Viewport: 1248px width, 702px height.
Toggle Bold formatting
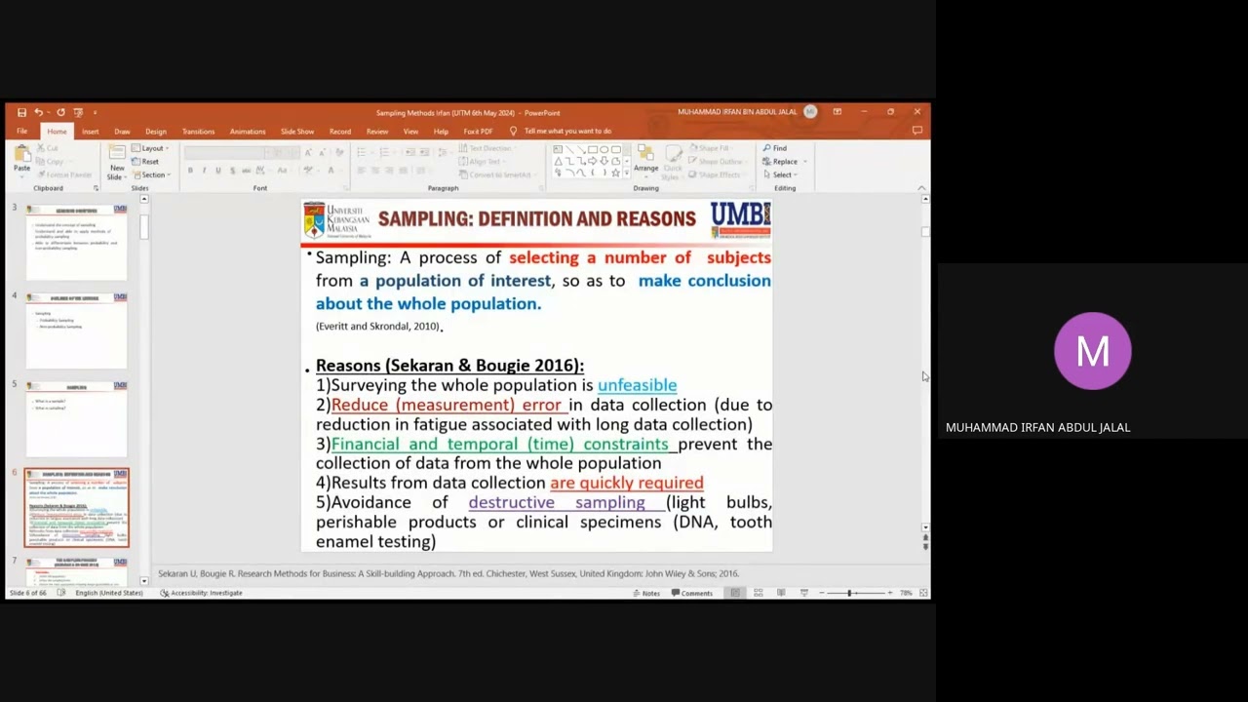point(190,171)
